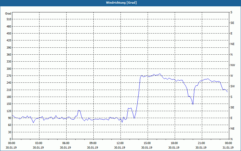The height and width of the screenshot is (151, 241).
Task: Select the 300 y-axis value
Action: [9, 69]
